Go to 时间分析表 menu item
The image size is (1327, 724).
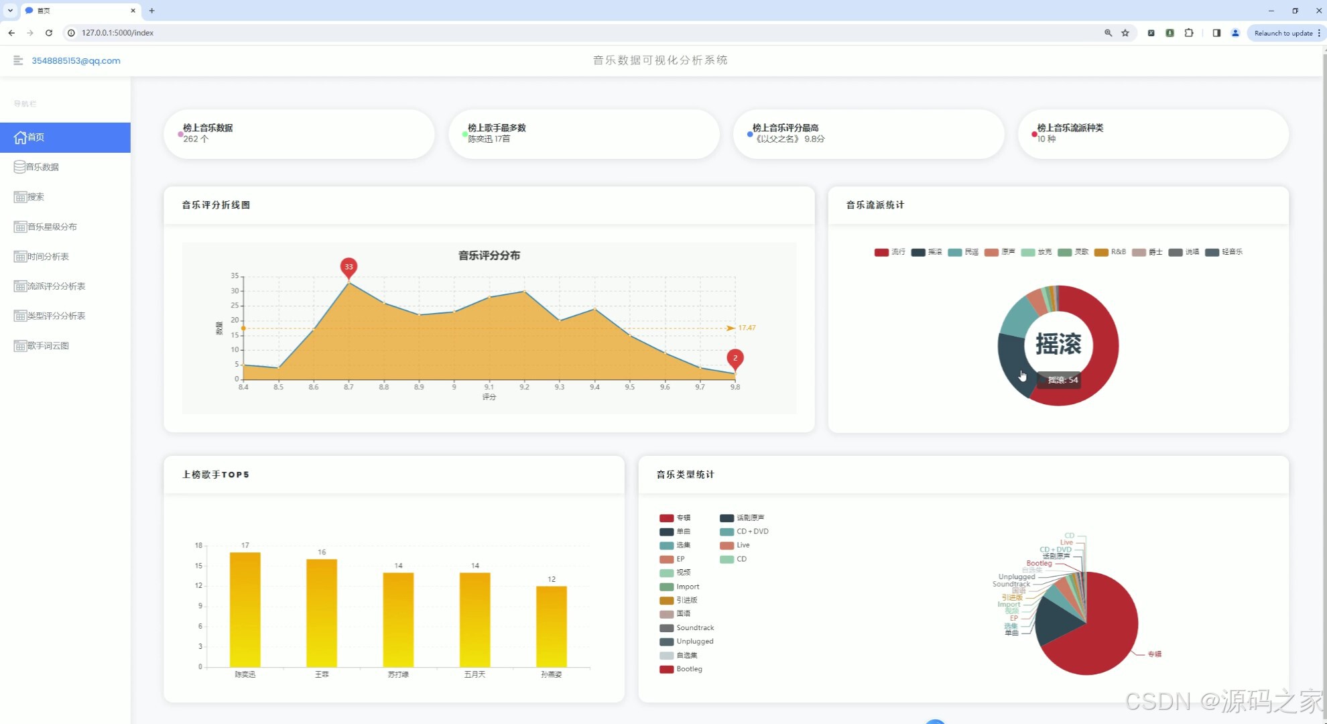pos(48,257)
